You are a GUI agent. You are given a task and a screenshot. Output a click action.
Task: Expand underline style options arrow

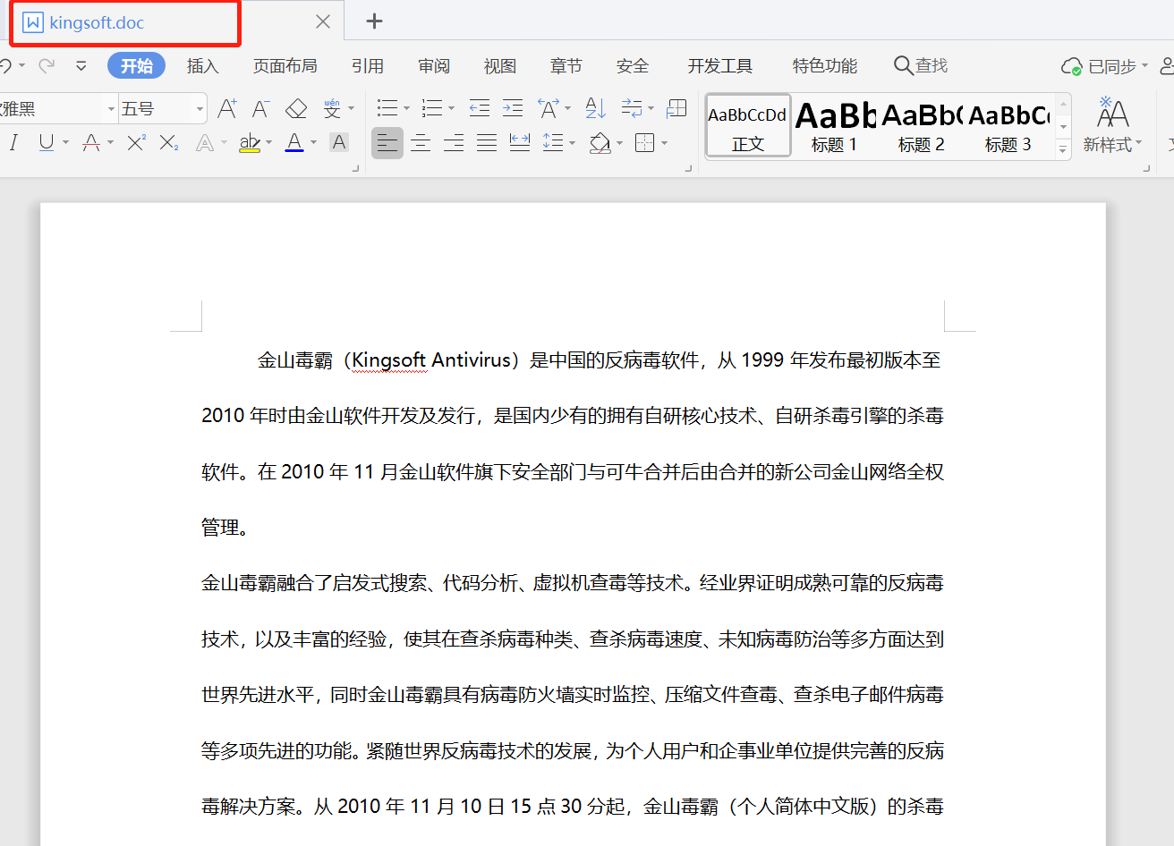tap(65, 142)
